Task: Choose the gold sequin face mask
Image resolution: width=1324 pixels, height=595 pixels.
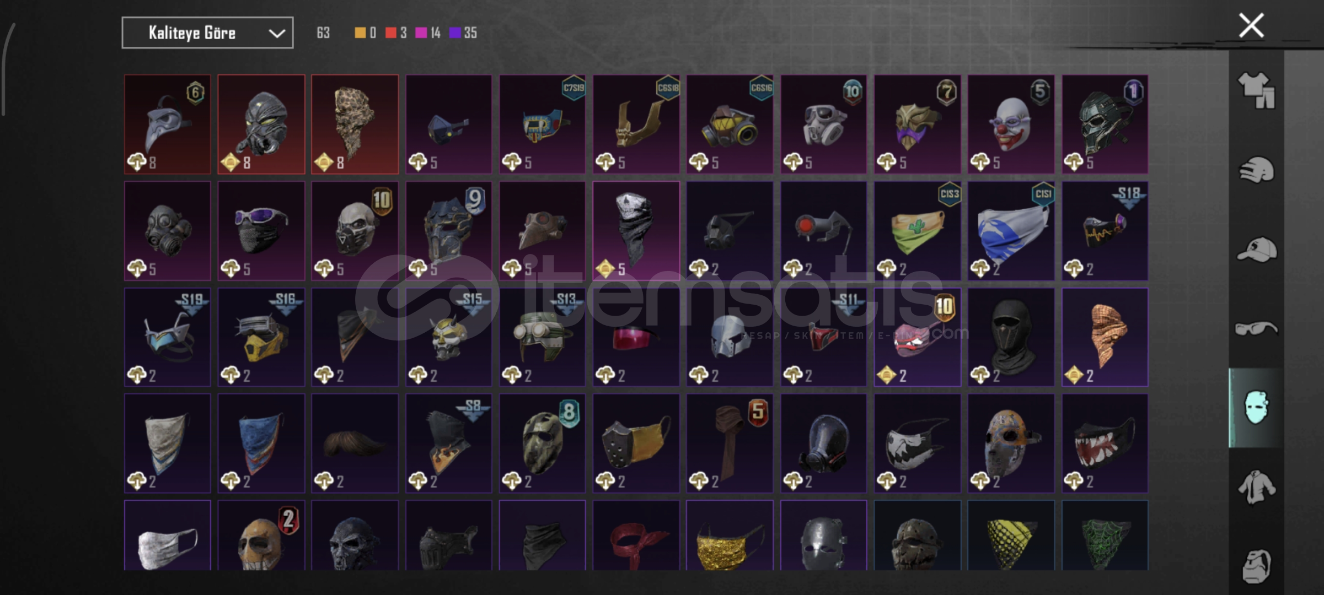Action: click(730, 535)
